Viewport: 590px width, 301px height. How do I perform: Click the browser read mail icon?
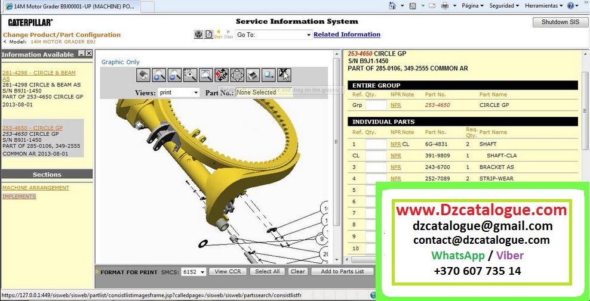(432, 5)
